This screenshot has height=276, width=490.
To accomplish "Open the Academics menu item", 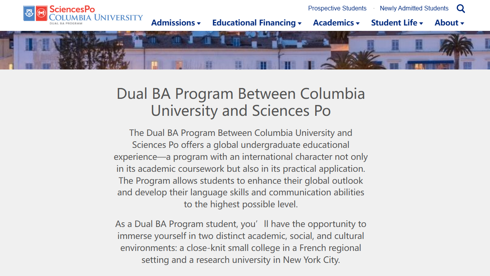I will pos(333,23).
